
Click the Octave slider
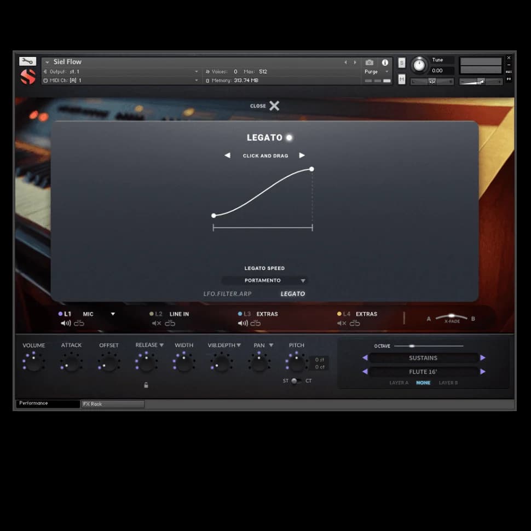pos(428,346)
